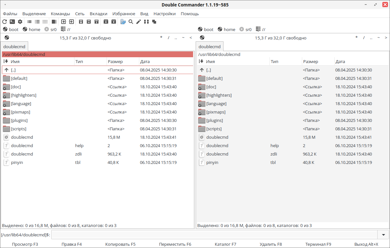Open the Вид menu
Image resolution: width=390 pixels, height=248 pixels.
coord(144,14)
